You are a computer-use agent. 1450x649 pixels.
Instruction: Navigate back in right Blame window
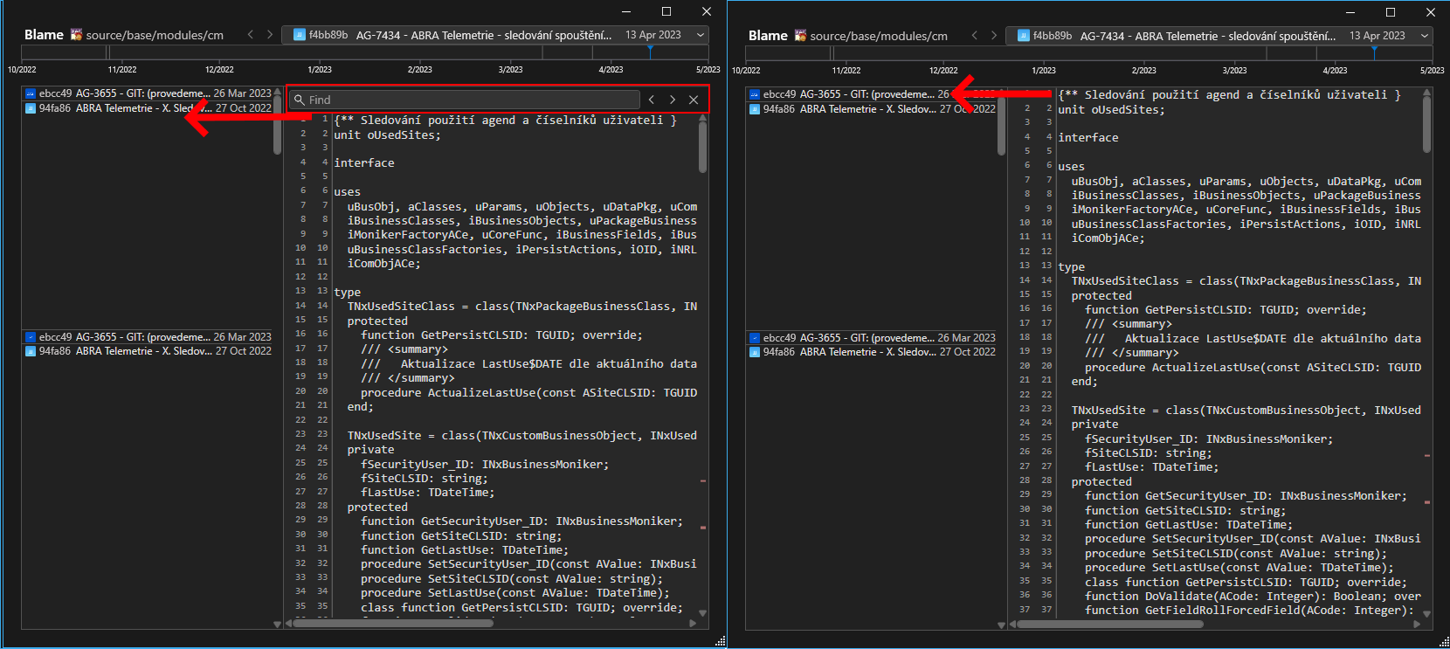click(x=975, y=36)
